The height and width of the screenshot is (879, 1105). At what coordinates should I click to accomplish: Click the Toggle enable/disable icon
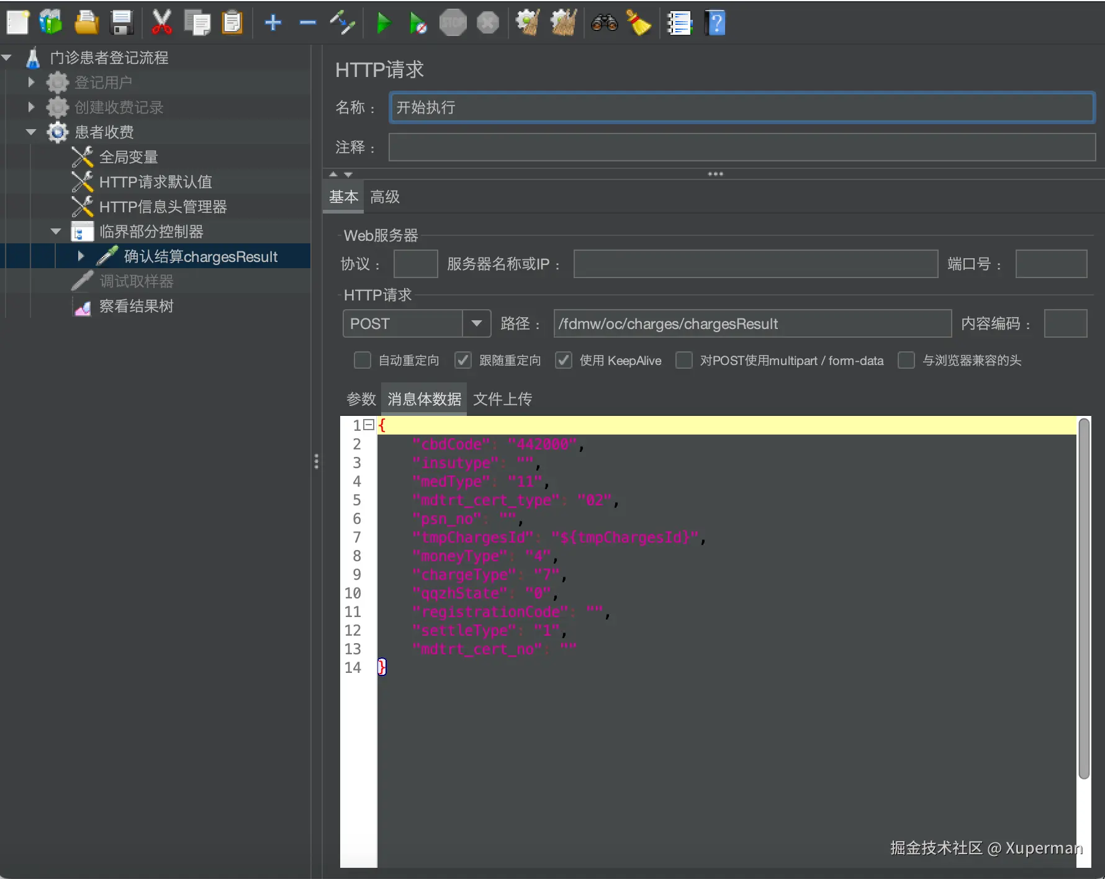342,23
